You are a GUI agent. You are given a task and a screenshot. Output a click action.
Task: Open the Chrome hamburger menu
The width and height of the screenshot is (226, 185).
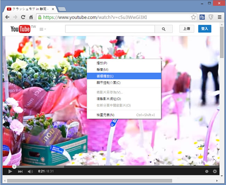pyautogui.click(x=219, y=17)
